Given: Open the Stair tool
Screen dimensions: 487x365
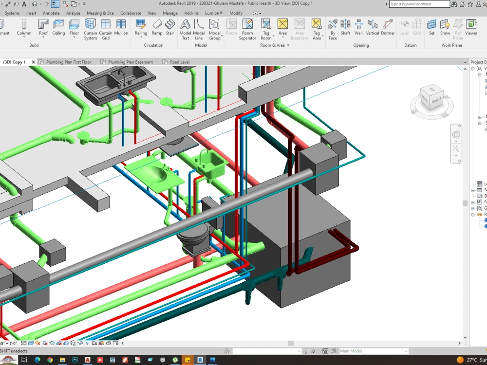Looking at the screenshot, I should tap(169, 28).
